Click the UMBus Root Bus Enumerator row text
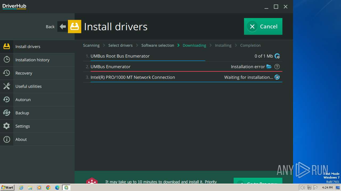Screen dimensions: 341x191 point(120,56)
